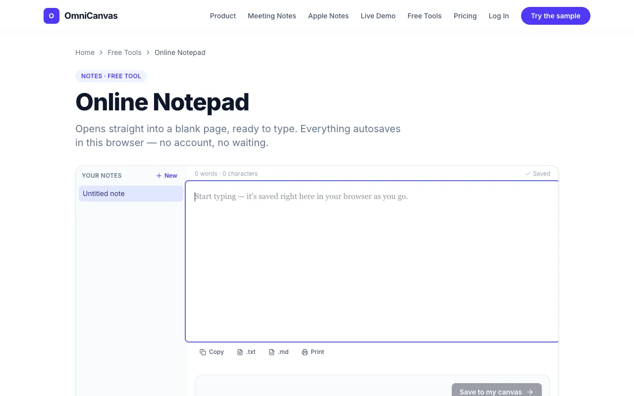The width and height of the screenshot is (634, 396).
Task: Focus the note text area
Action: tap(372, 261)
